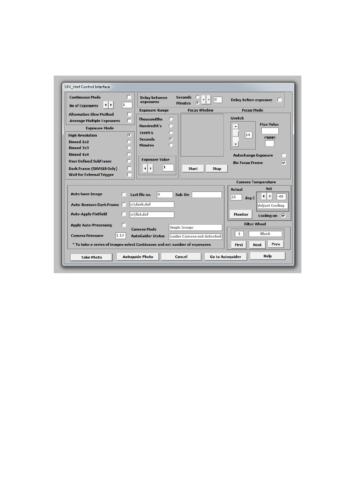Click the Stretch slider thumb

[236, 133]
